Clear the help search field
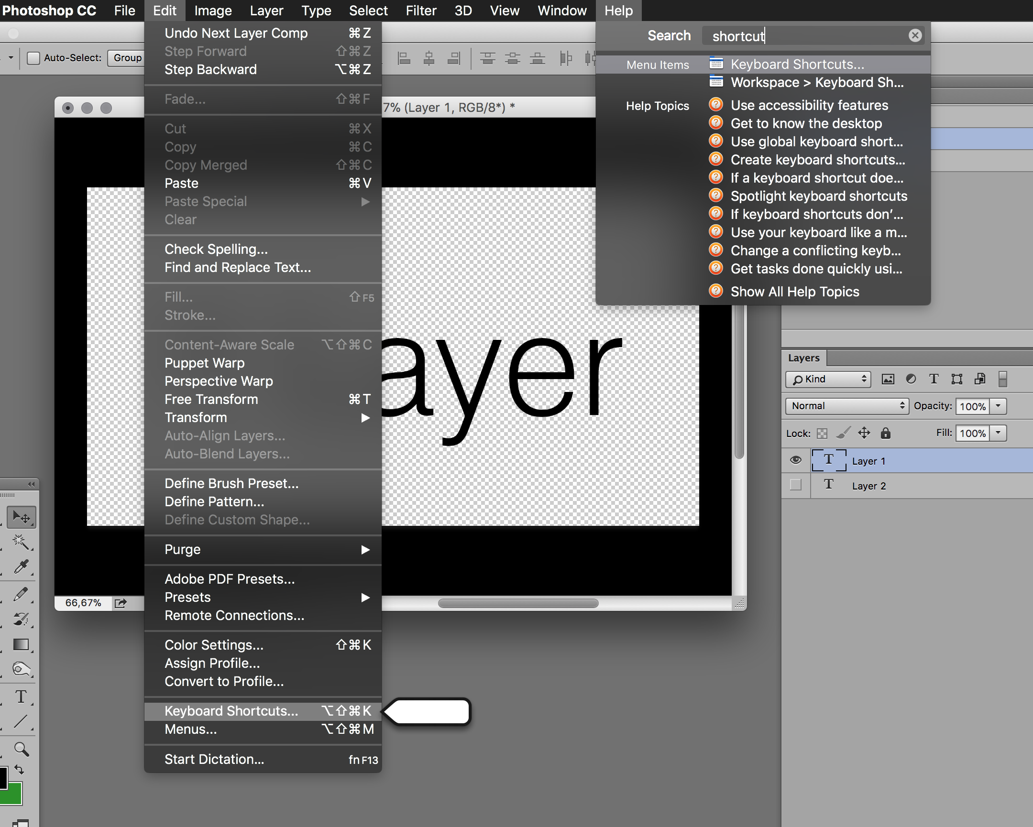The width and height of the screenshot is (1033, 827). (x=915, y=35)
